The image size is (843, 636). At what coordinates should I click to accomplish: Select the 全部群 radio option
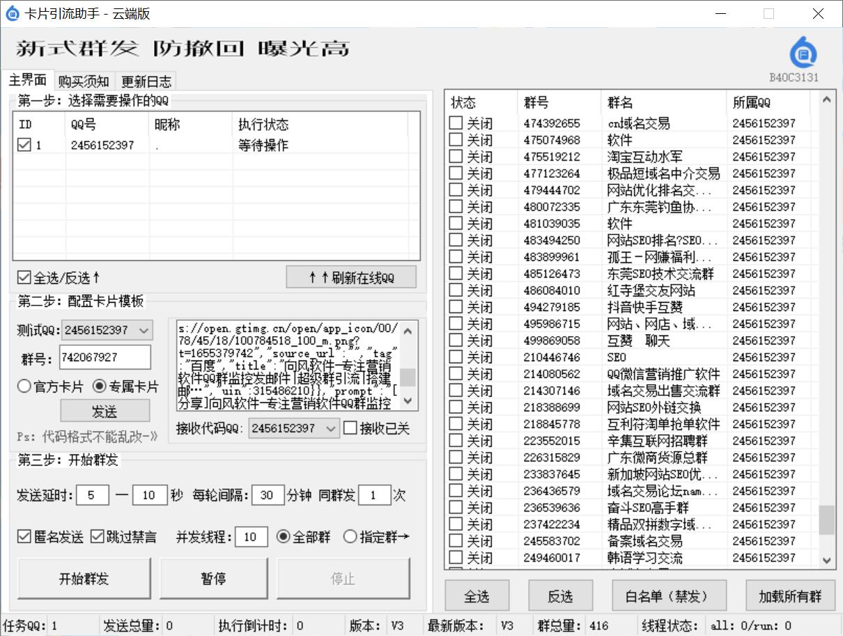[304, 536]
